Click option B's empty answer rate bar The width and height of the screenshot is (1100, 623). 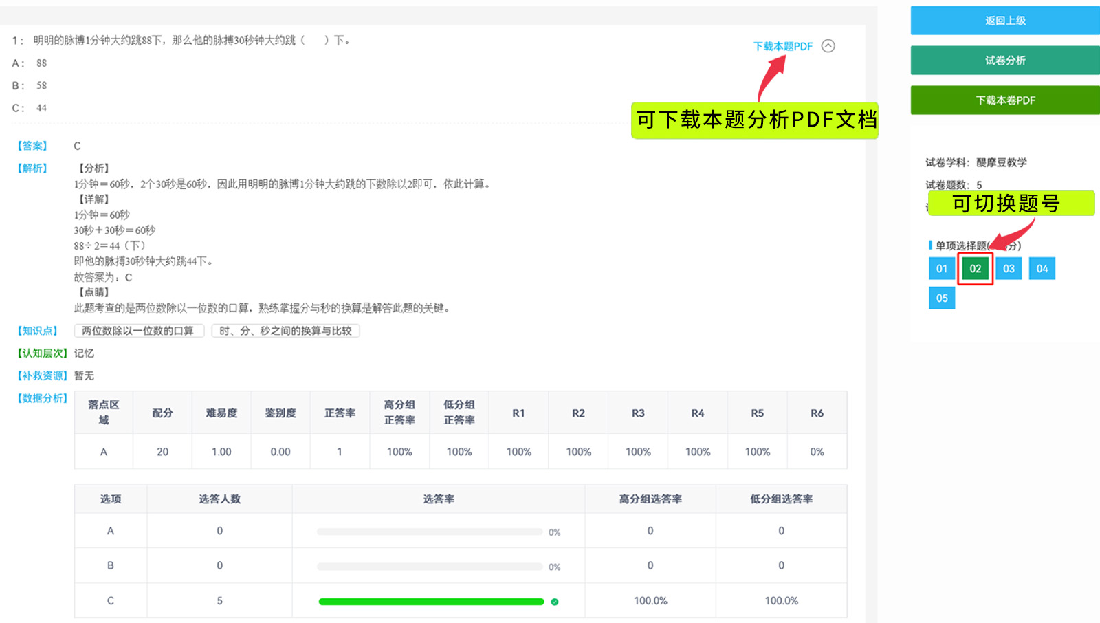(430, 567)
